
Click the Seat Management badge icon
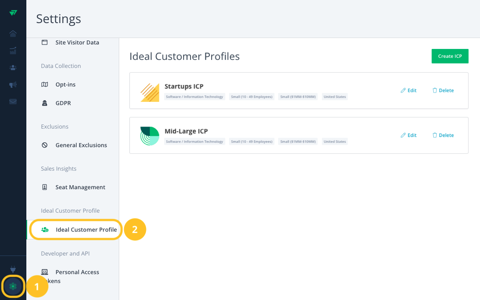click(45, 187)
